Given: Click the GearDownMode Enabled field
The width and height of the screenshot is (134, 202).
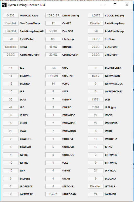Looking at the screenshot, I should [11, 23].
